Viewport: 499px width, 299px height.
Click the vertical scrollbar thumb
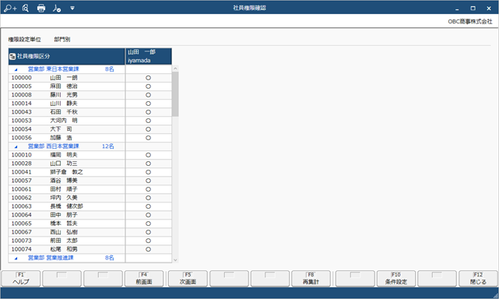(x=175, y=94)
